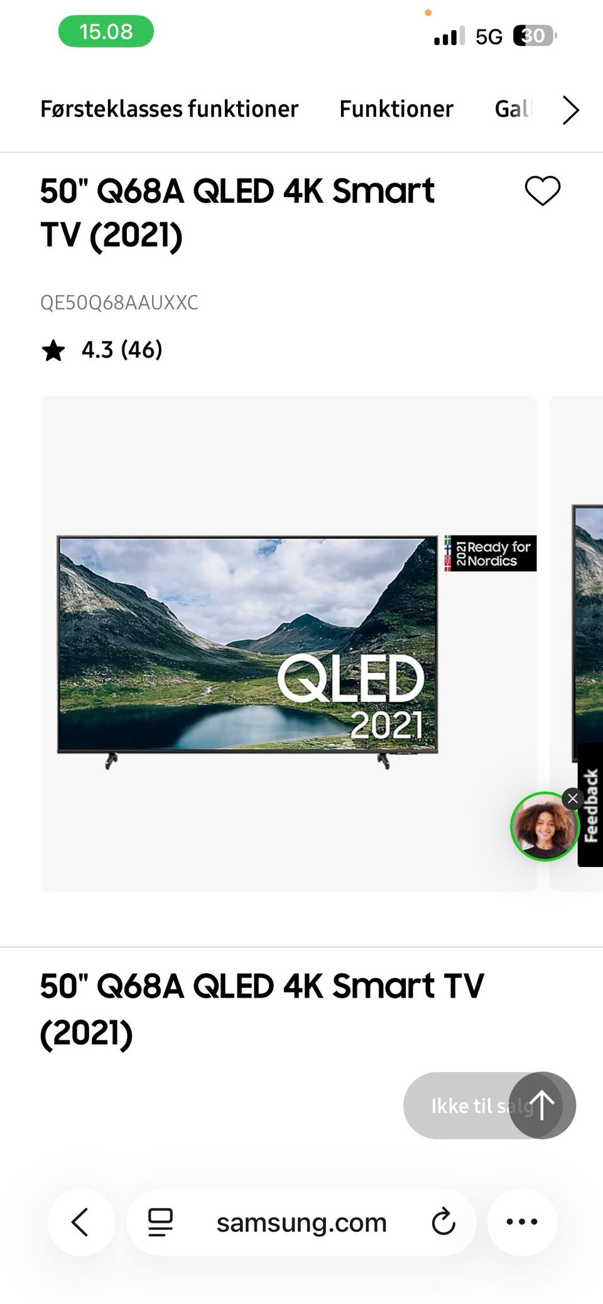Viewport: 603px width, 1304px height.
Task: Tap the 15.08 time indicator
Action: click(x=106, y=31)
